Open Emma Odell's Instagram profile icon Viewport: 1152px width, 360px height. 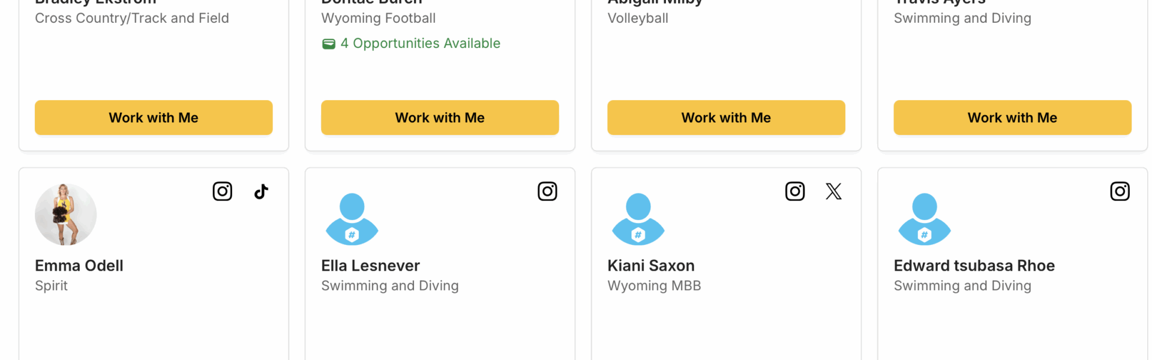(223, 191)
